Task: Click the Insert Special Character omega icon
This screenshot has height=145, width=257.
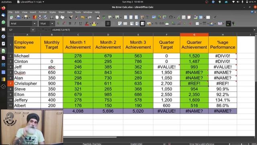Action: click(171, 17)
